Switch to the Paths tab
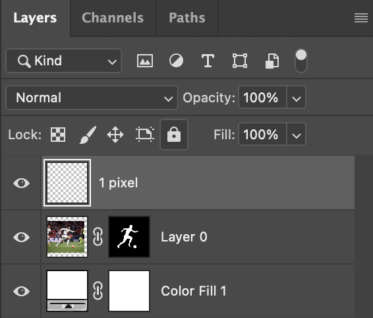 [x=187, y=18]
